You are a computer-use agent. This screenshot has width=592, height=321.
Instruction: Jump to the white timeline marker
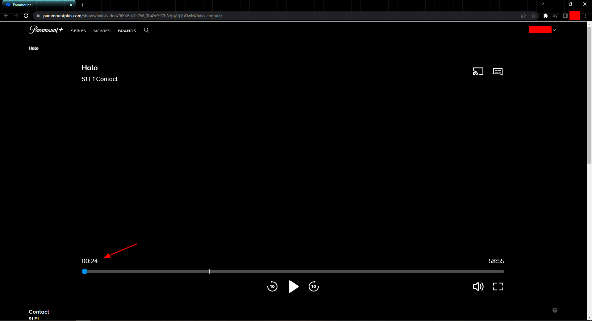209,271
